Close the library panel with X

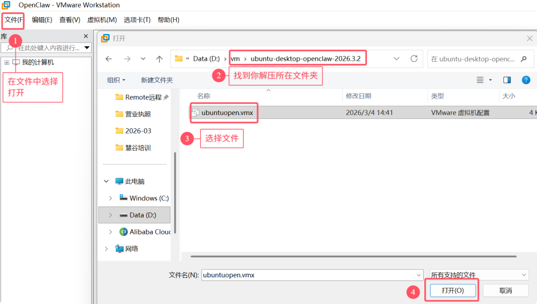pyautogui.click(x=86, y=36)
